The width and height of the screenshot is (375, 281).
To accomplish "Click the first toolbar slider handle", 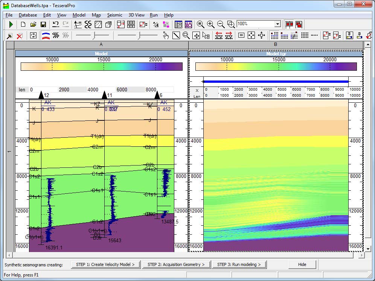I will pyautogui.click(x=94, y=35).
